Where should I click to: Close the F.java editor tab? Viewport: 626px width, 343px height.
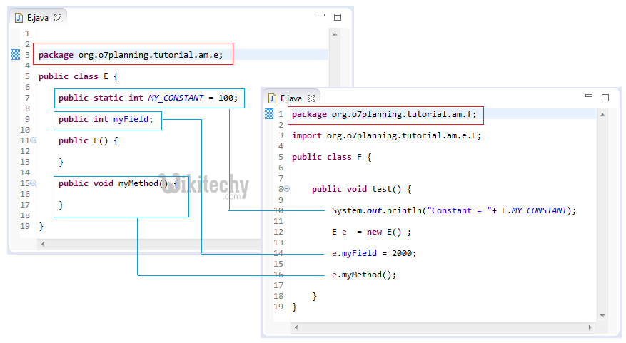[x=311, y=98]
